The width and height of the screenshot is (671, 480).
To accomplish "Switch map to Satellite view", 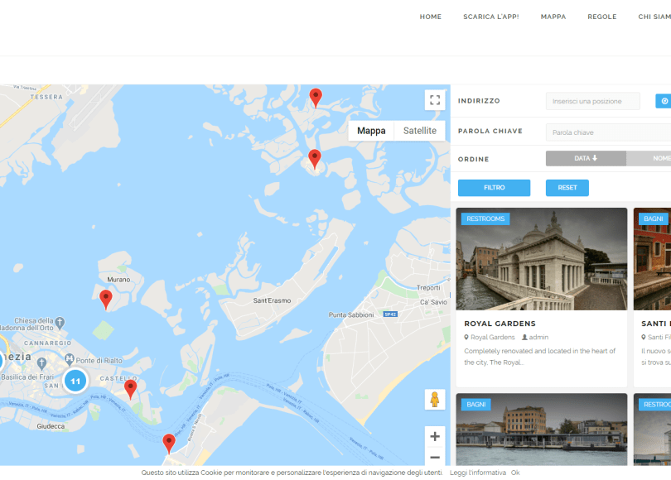I will tap(419, 131).
